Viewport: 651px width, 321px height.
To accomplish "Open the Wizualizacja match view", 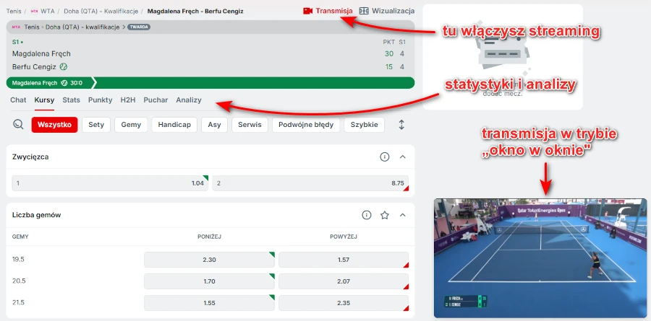I will pyautogui.click(x=387, y=11).
